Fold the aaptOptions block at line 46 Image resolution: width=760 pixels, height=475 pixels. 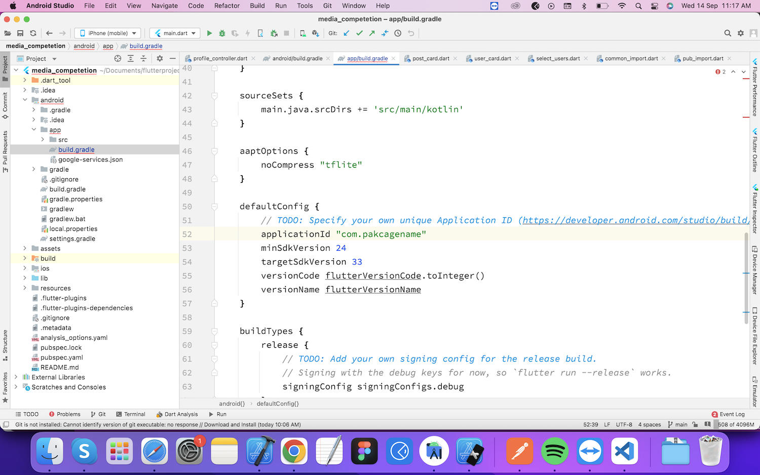(214, 151)
